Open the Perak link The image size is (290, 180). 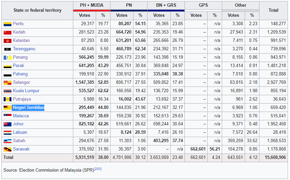pos(18,65)
